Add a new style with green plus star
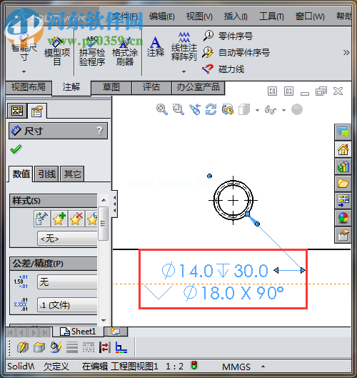The width and height of the screenshot is (357, 378). [59, 219]
